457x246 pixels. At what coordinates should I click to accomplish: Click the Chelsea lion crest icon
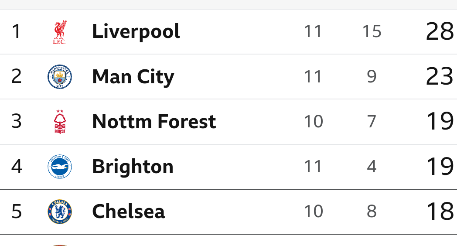[60, 211]
